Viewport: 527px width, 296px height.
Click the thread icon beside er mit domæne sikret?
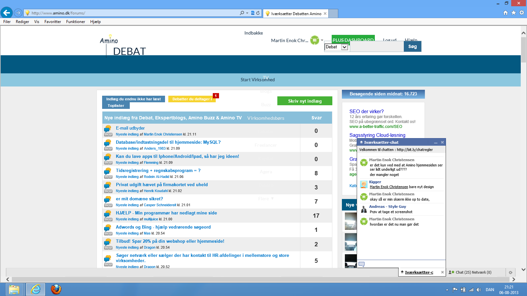point(108,199)
